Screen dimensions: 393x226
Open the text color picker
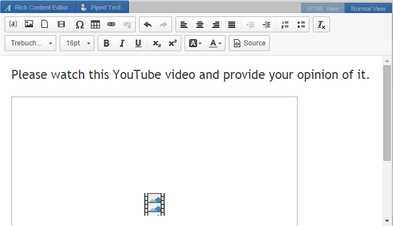(x=215, y=43)
